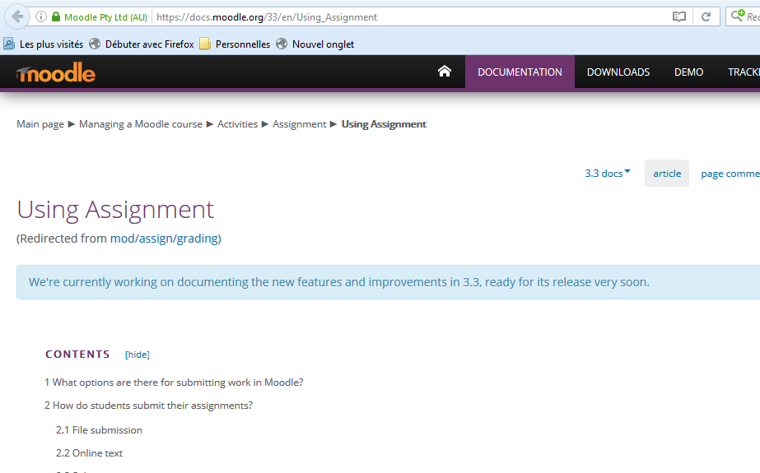Click the Moodle logo
This screenshot has height=473, width=760.
pyautogui.click(x=56, y=72)
